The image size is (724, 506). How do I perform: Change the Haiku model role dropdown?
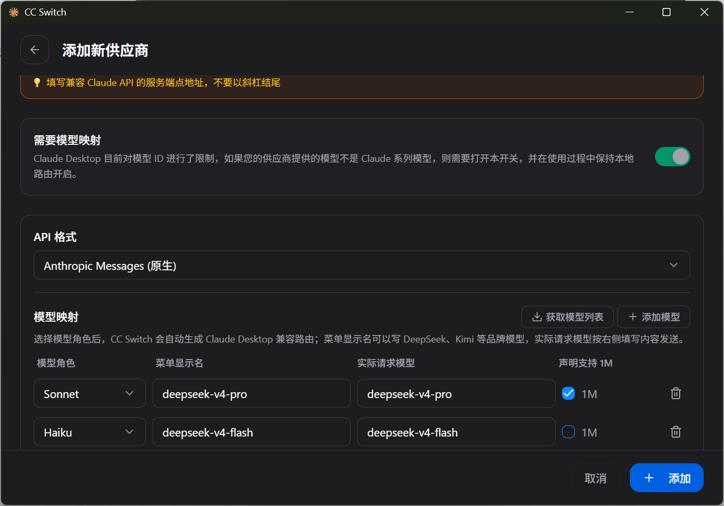[90, 432]
